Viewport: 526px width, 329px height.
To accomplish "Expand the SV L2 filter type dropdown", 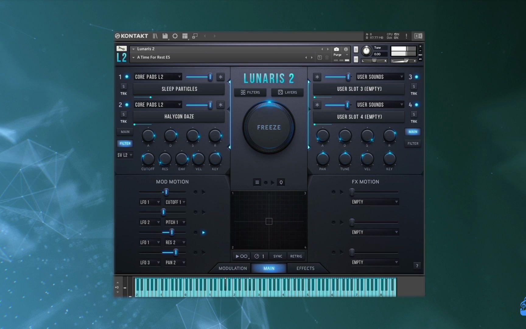I will 125,155.
